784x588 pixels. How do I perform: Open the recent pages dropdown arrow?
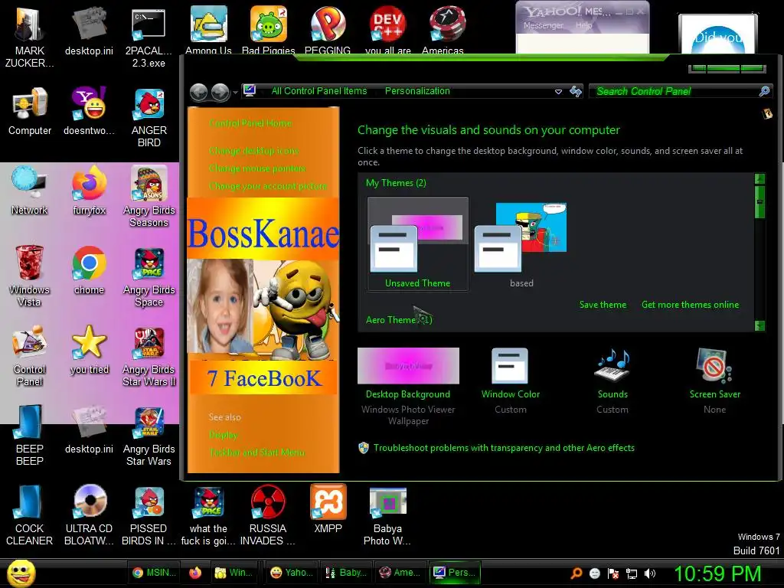tap(234, 93)
